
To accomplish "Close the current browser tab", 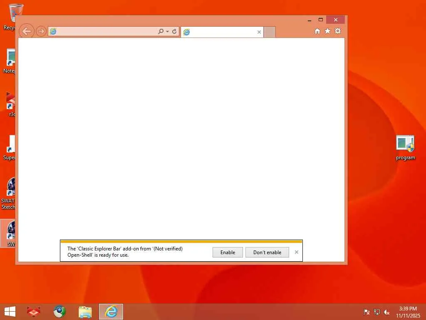I will (259, 32).
